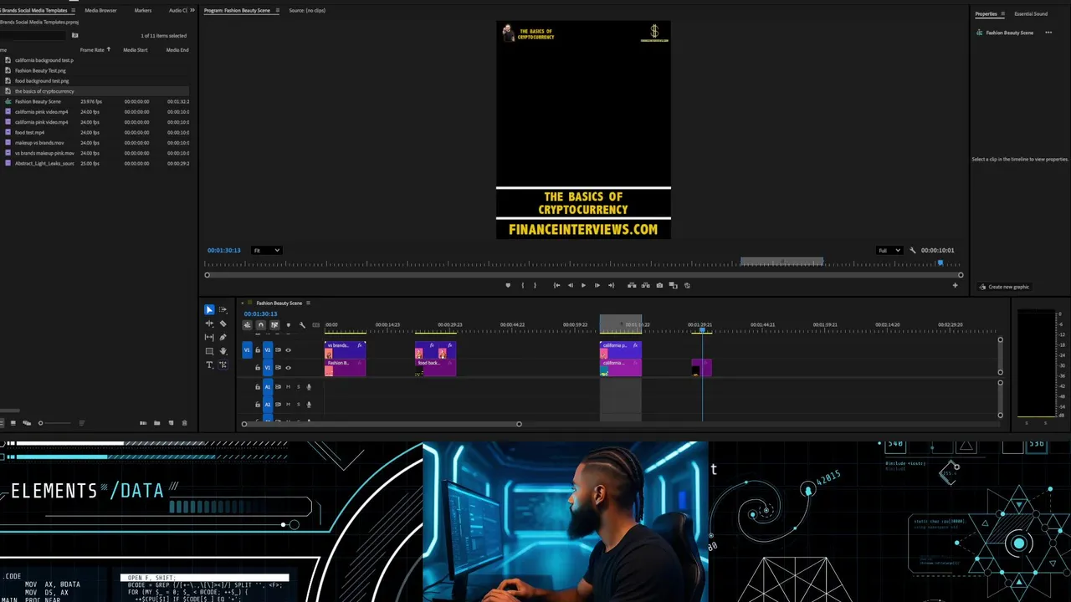Click the Mark In bracket
This screenshot has width=1071, height=602.
coord(523,285)
